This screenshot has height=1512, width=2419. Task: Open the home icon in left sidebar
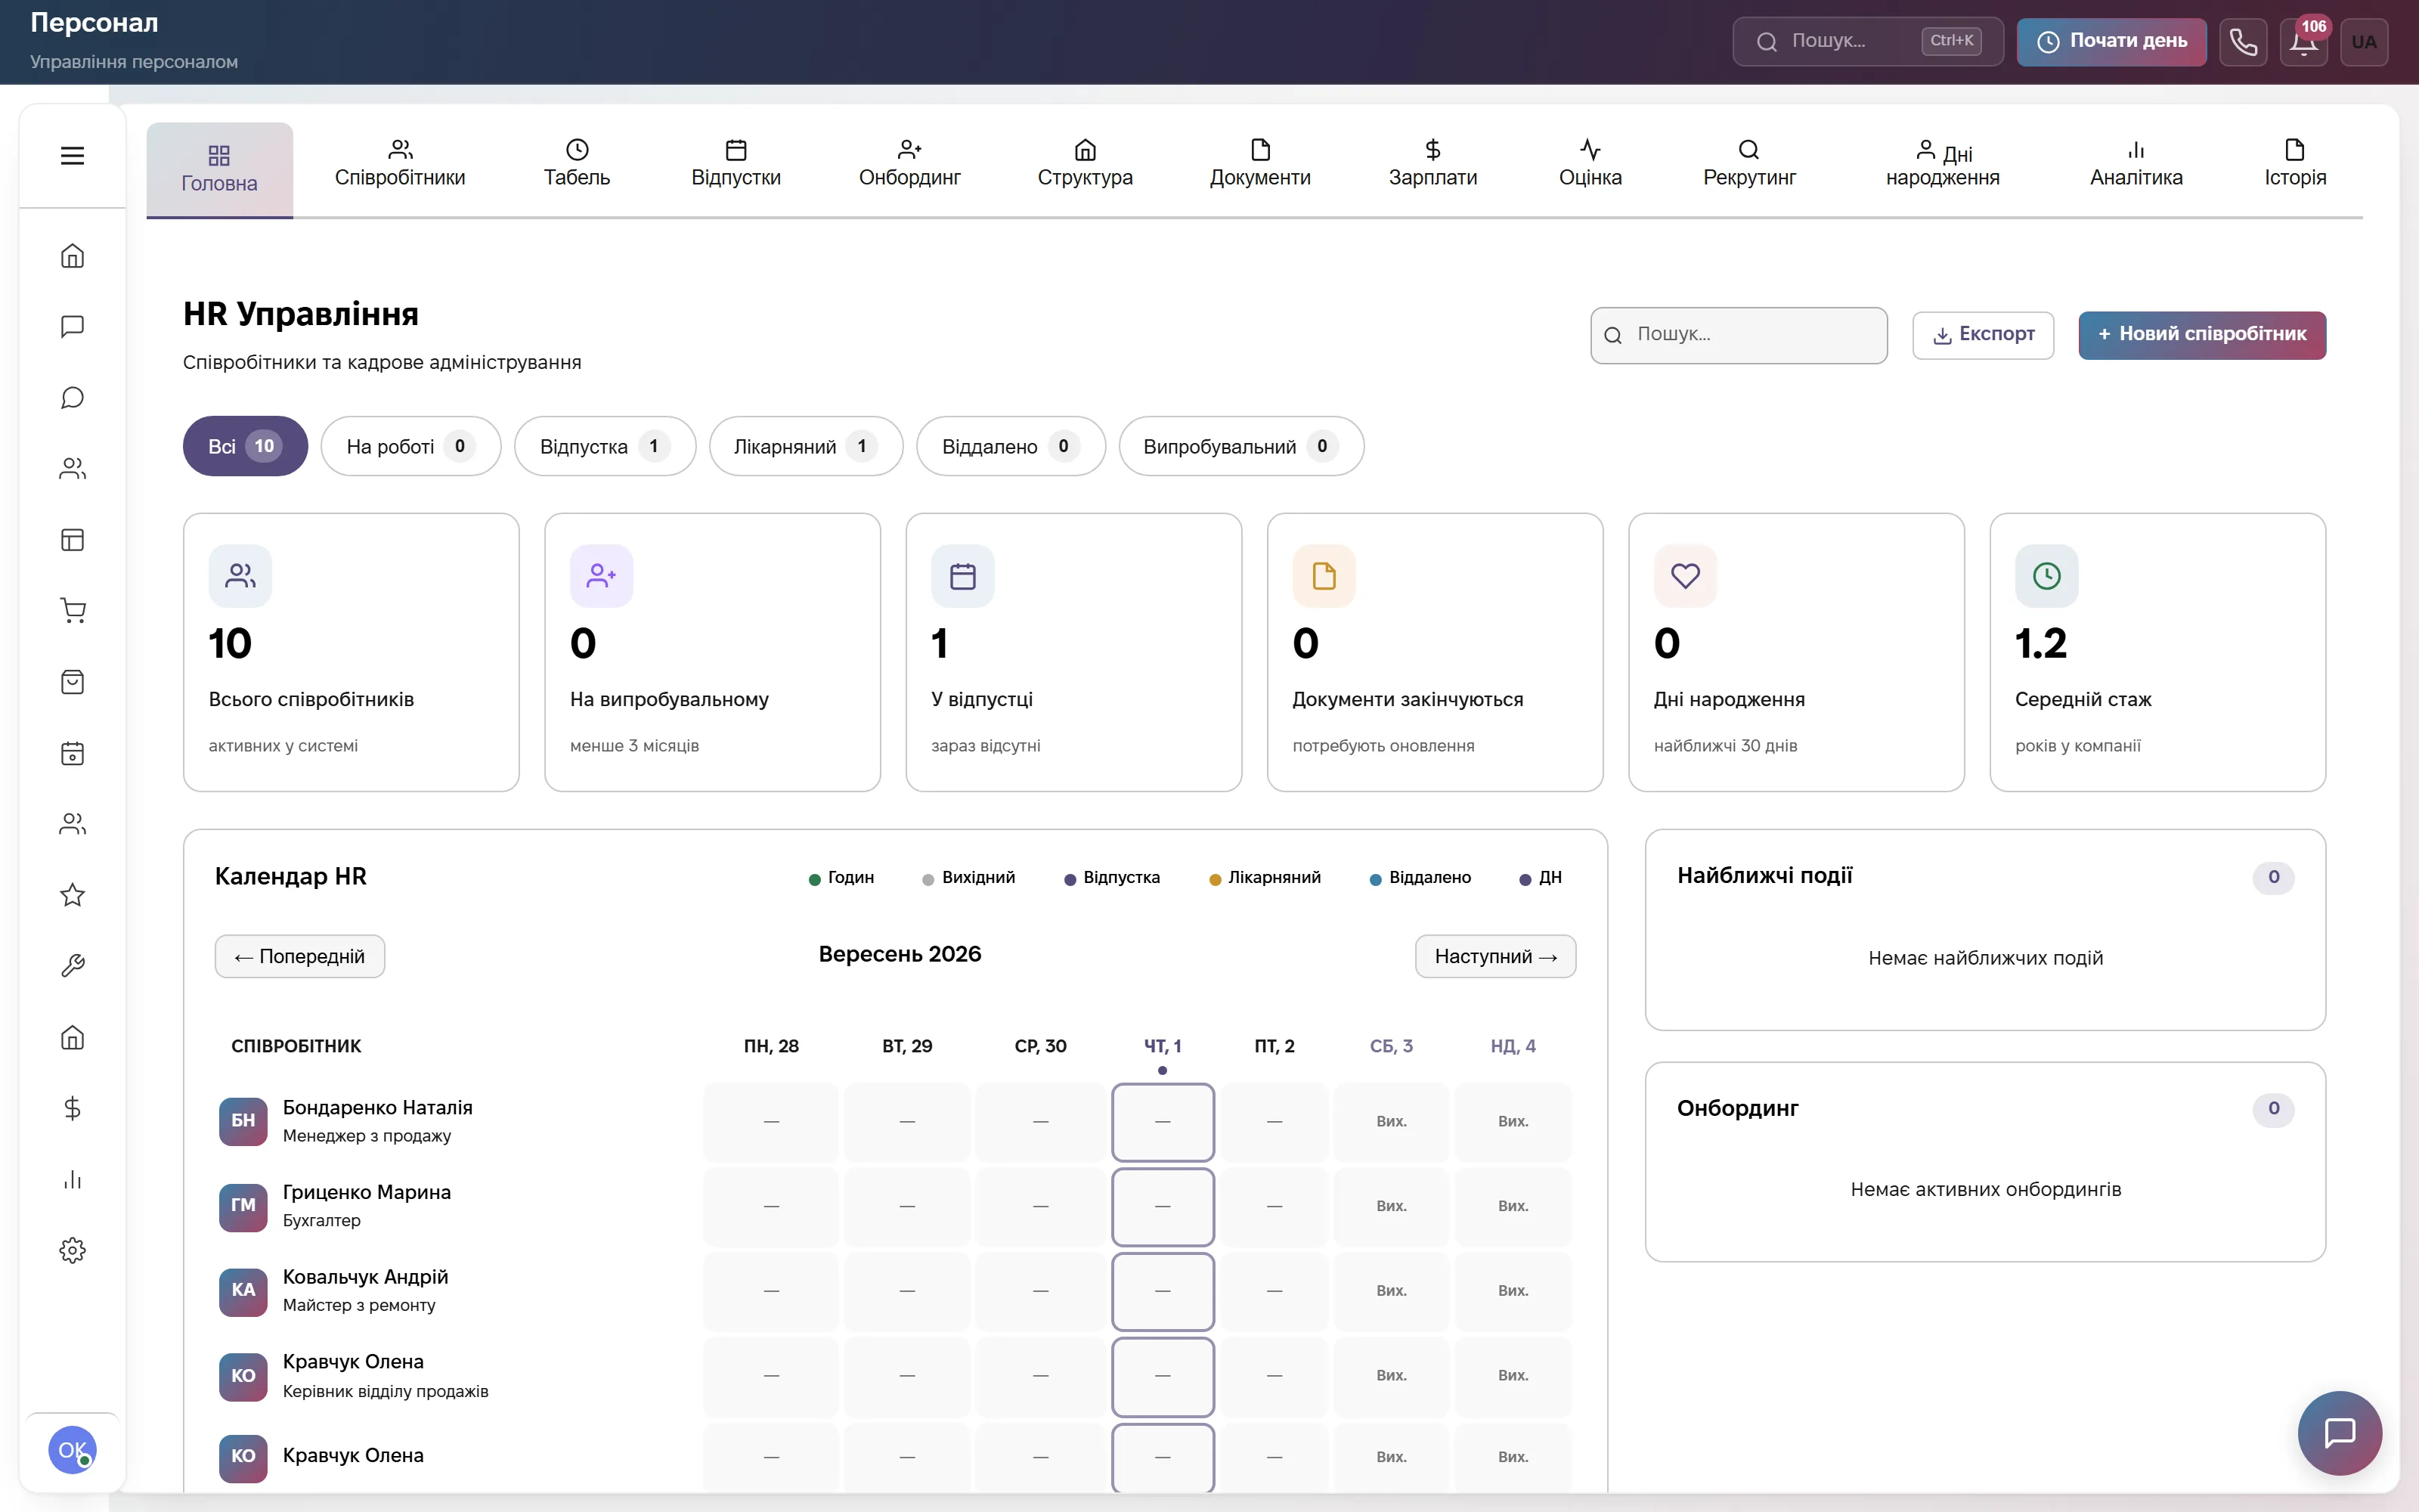tap(72, 256)
